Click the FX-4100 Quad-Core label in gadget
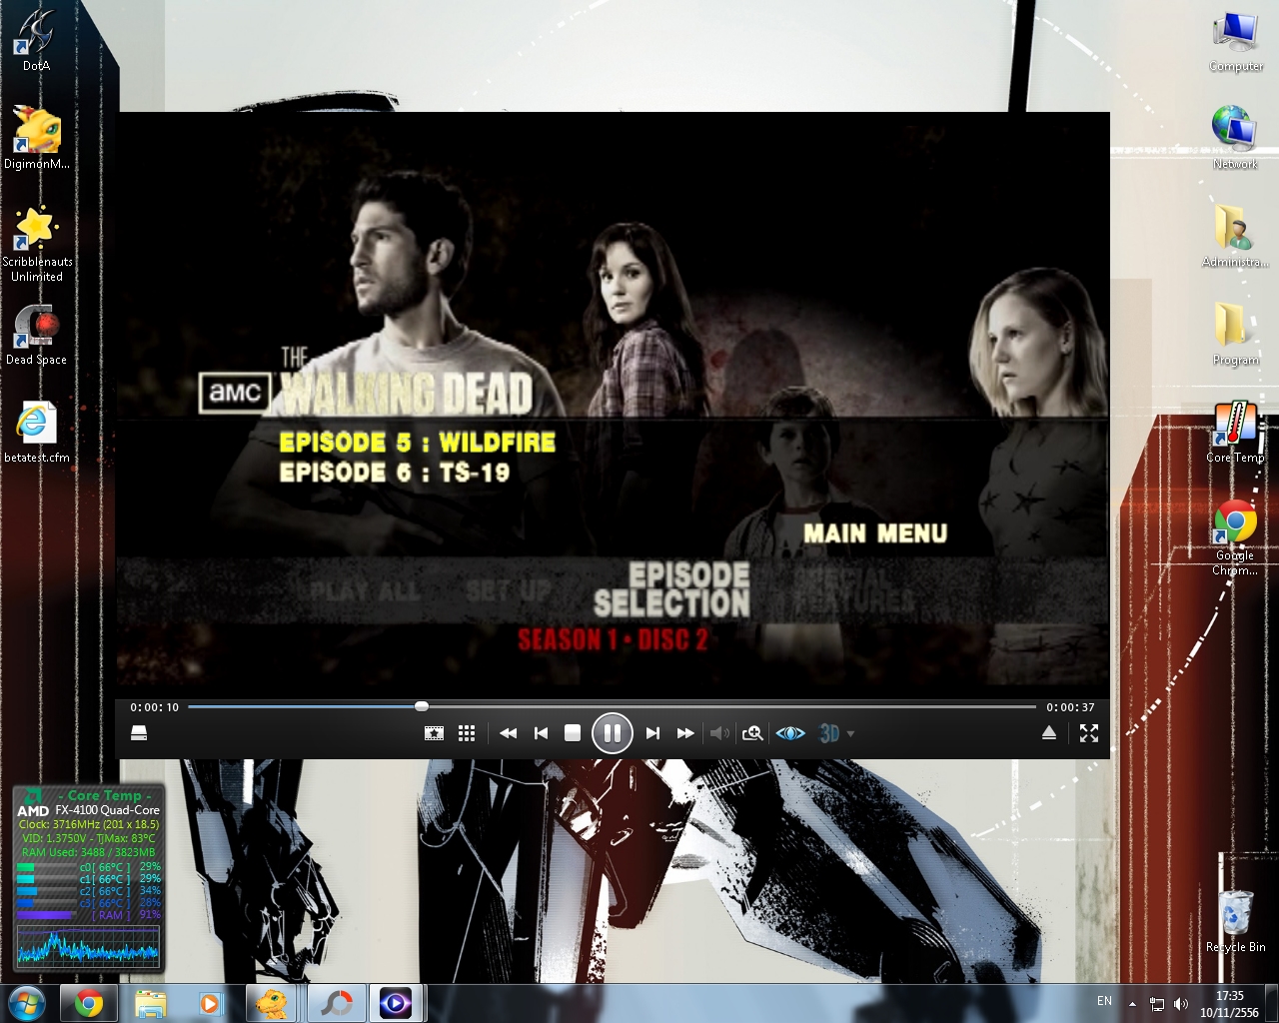The width and height of the screenshot is (1279, 1023). click(x=107, y=810)
